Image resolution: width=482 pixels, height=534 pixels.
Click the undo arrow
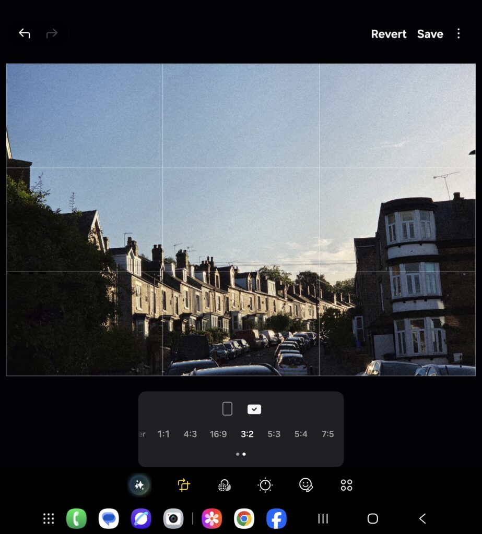pyautogui.click(x=23, y=33)
